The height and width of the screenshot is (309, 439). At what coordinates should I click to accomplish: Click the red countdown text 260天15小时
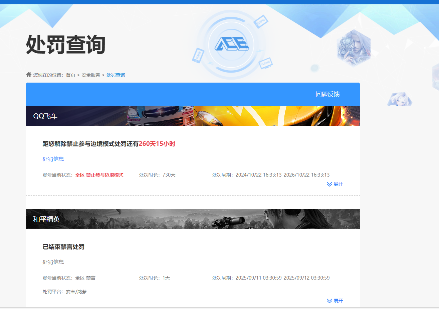point(157,143)
